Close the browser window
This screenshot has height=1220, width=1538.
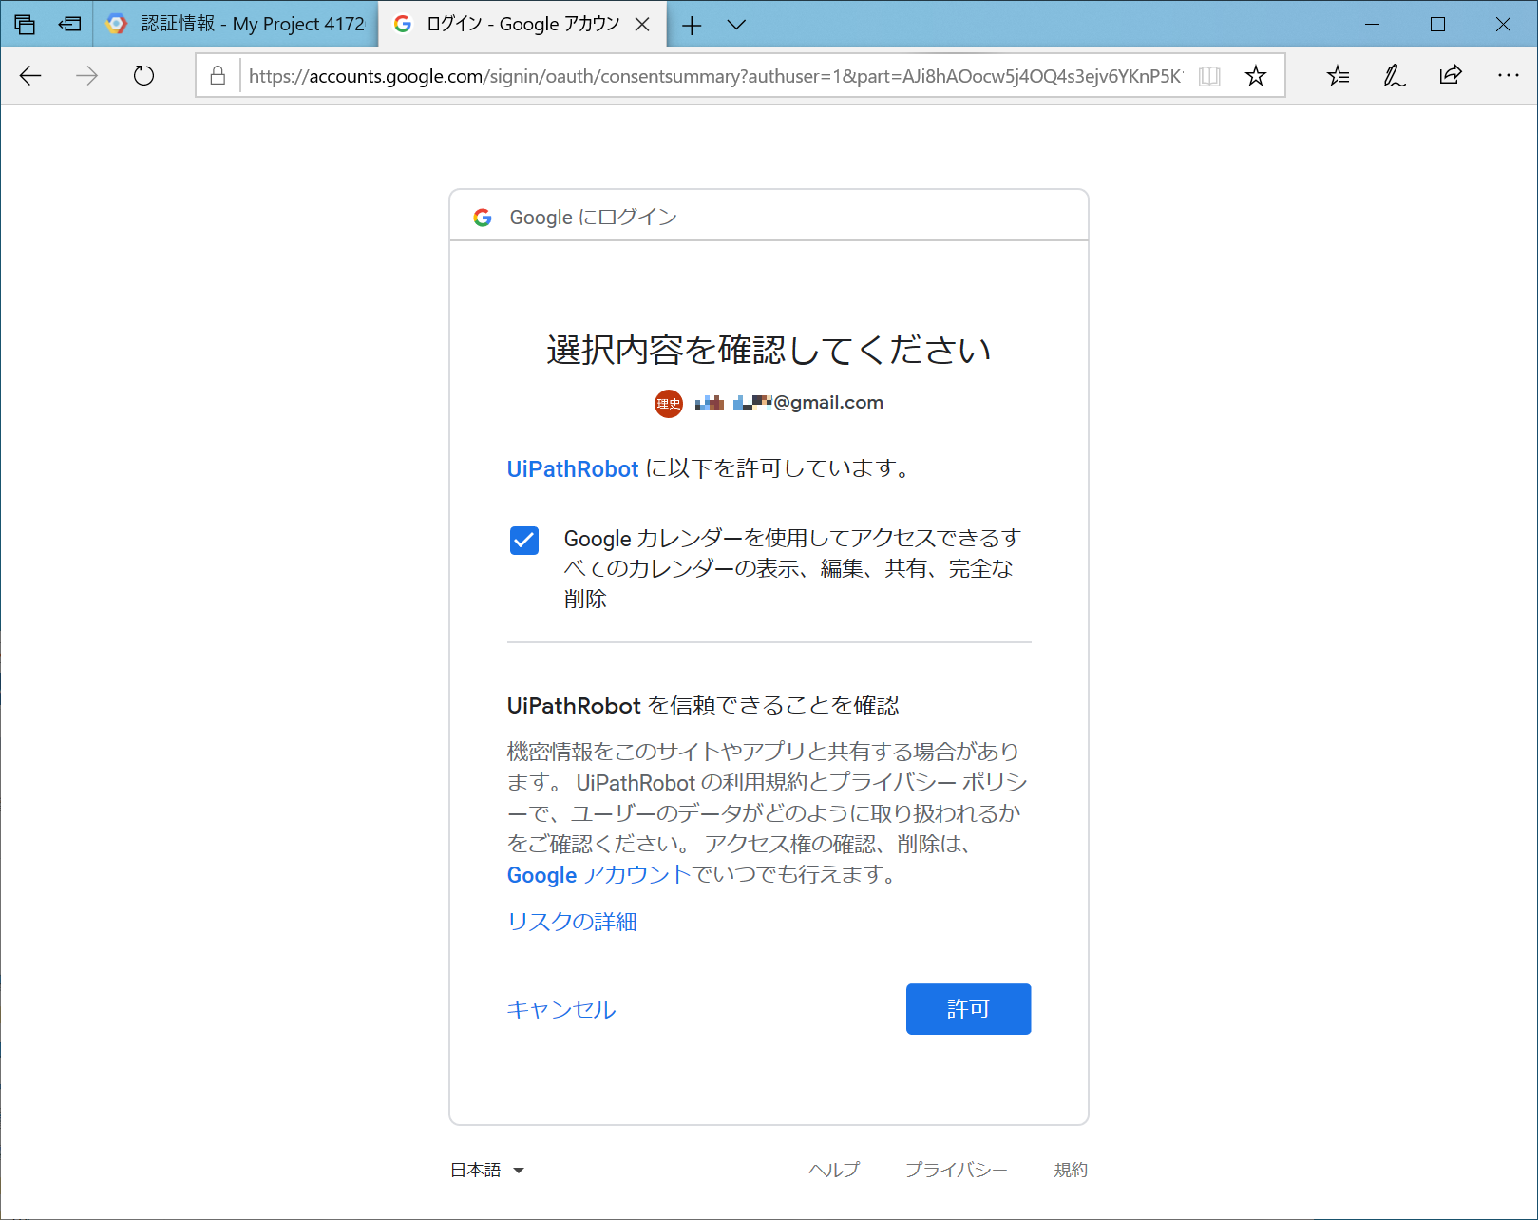click(1503, 25)
